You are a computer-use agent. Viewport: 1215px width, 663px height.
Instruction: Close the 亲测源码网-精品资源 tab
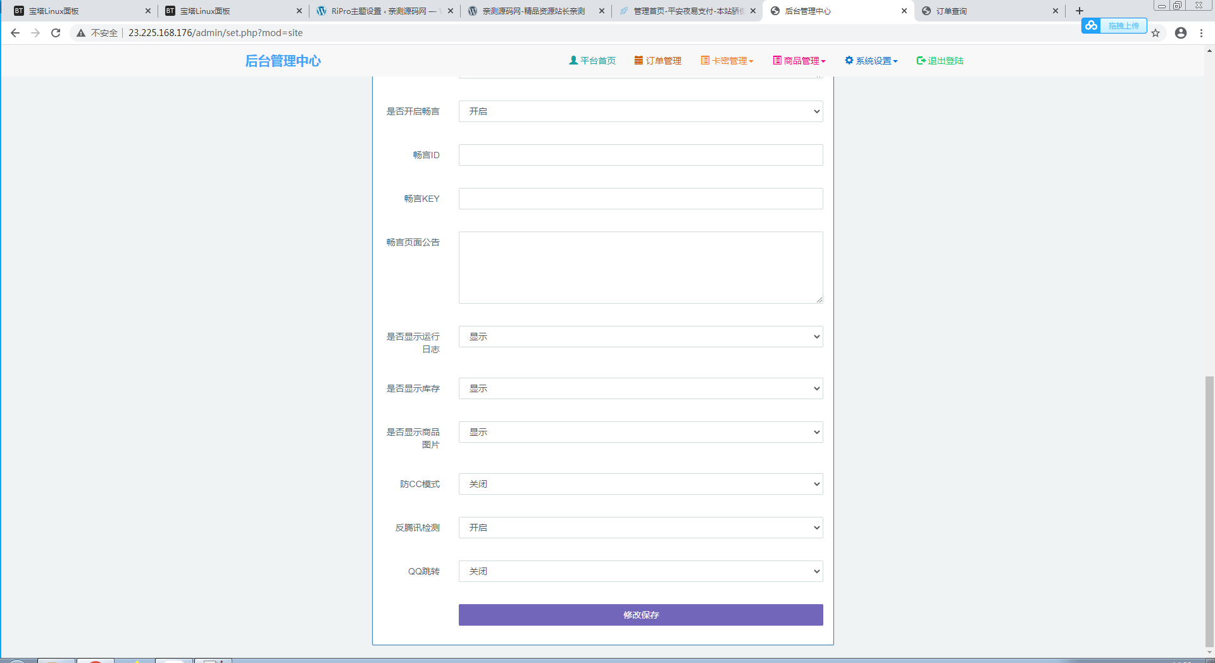(602, 11)
